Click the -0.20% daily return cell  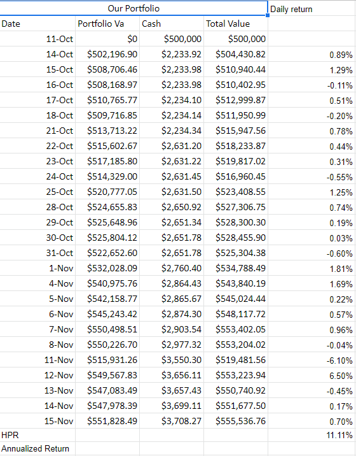click(312, 115)
